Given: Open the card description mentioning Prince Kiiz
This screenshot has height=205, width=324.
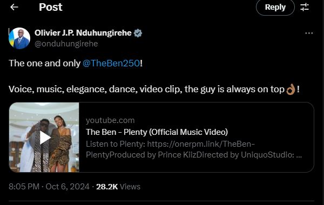Looking at the screenshot, I should click(194, 149).
